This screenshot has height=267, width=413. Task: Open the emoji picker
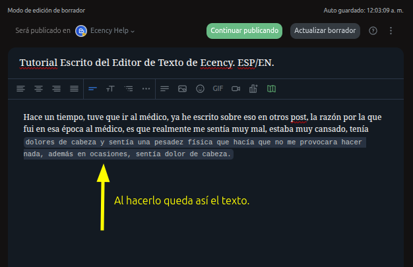click(200, 89)
